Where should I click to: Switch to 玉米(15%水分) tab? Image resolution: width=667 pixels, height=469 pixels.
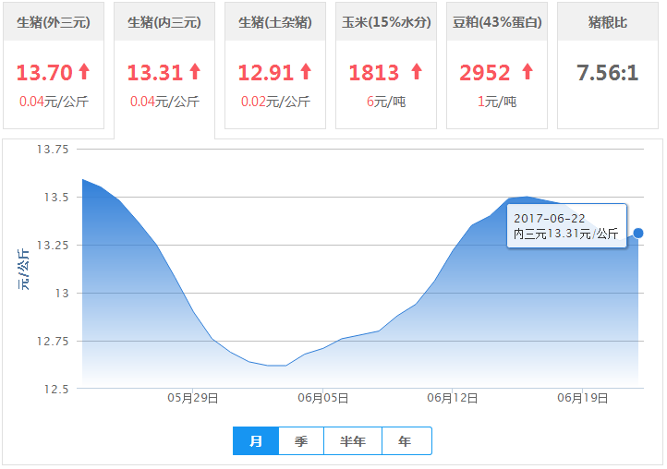pyautogui.click(x=386, y=22)
